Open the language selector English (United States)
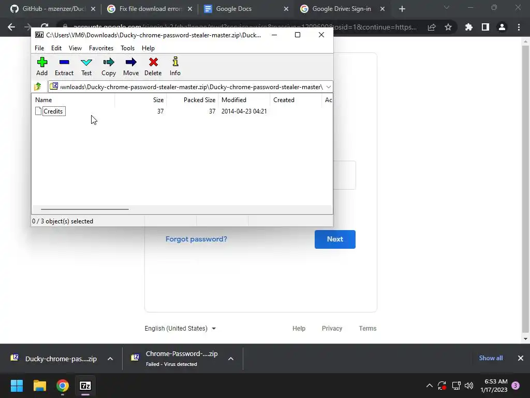The image size is (530, 398). click(x=180, y=328)
